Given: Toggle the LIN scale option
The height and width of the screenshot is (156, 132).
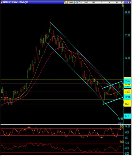Looking at the screenshot, I should pyautogui.click(x=109, y=2).
